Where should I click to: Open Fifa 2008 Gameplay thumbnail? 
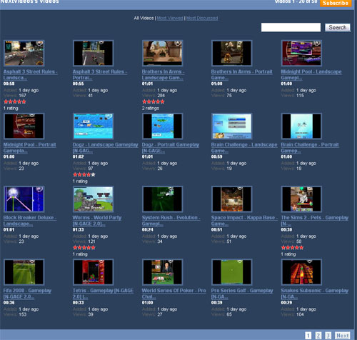(24, 272)
